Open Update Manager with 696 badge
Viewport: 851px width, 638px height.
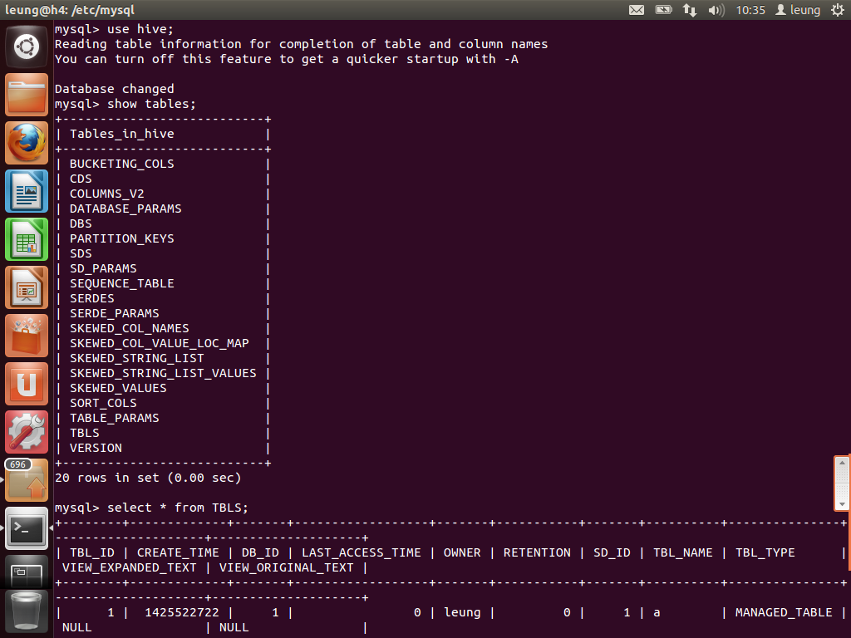(x=27, y=481)
